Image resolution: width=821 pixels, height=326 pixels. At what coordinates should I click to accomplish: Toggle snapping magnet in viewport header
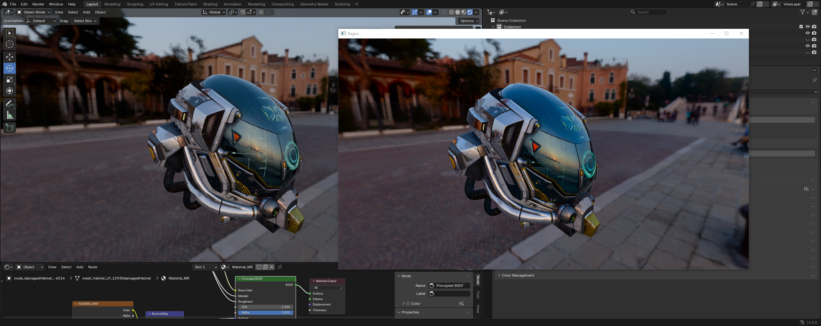pyautogui.click(x=243, y=12)
